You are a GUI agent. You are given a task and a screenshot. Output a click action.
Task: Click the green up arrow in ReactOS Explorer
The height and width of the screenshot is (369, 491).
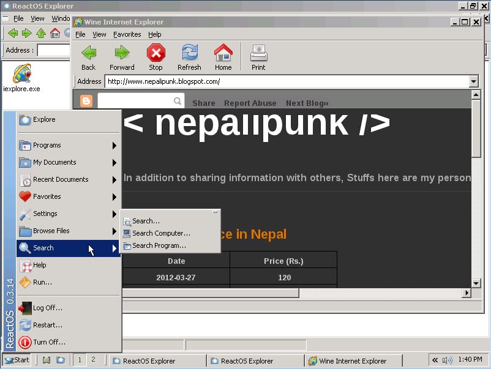(41, 33)
